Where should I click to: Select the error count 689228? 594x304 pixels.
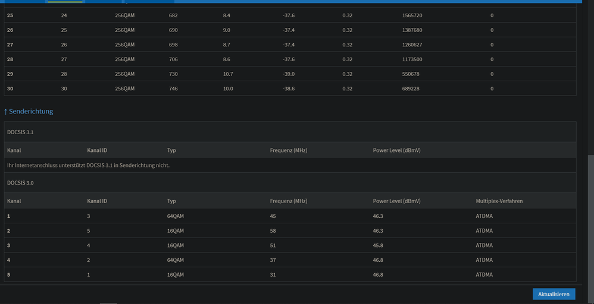(x=411, y=89)
